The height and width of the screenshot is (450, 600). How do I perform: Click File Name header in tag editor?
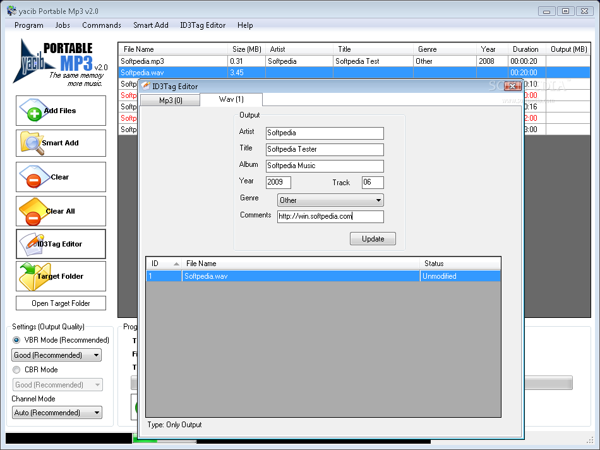click(301, 264)
